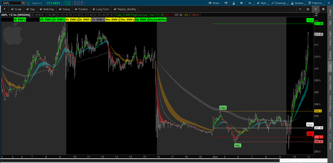Select the Long Term chart preset

[100, 9]
